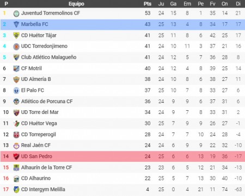Image resolution: width=245 pixels, height=196 pixels.
Task: Click the UDC Torredonjimeno badge icon
Action: coord(16,47)
